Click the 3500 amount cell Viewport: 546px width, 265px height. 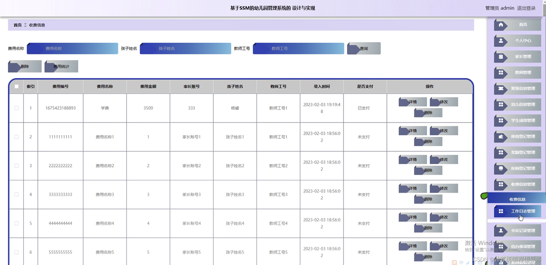[x=148, y=108]
